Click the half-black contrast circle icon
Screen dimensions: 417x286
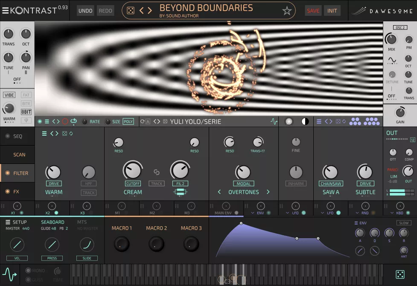pos(305,122)
